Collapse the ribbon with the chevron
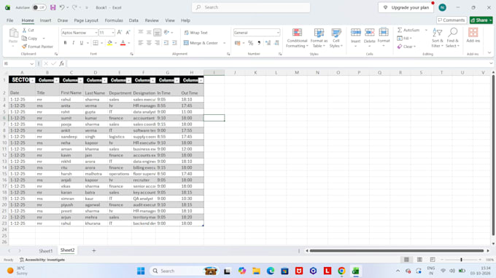This screenshot has width=496, height=278. pos(489,52)
